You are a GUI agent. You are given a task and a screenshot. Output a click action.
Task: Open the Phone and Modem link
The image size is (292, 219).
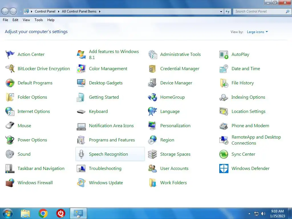[250, 126]
